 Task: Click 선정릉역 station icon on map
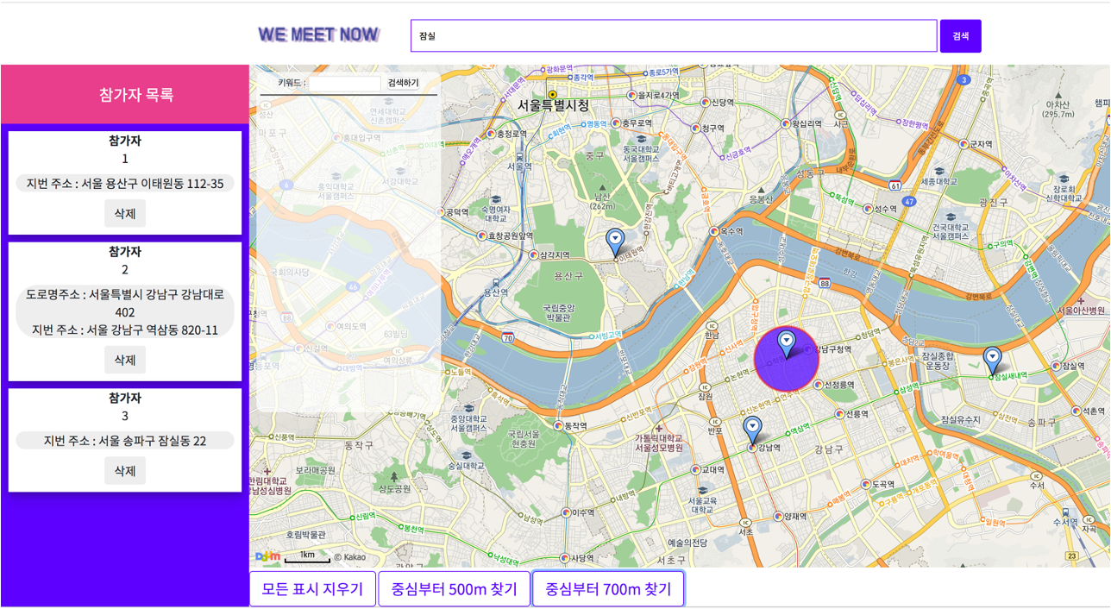(818, 385)
